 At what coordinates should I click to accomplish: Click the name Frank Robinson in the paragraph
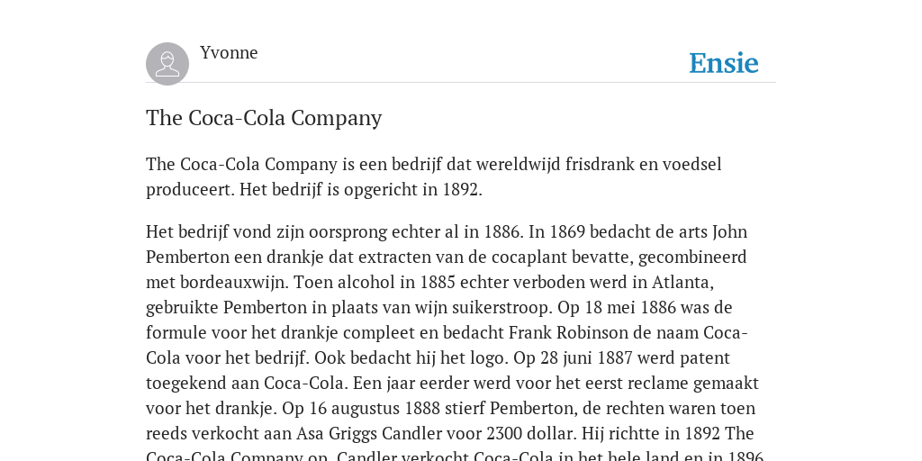coord(569,333)
